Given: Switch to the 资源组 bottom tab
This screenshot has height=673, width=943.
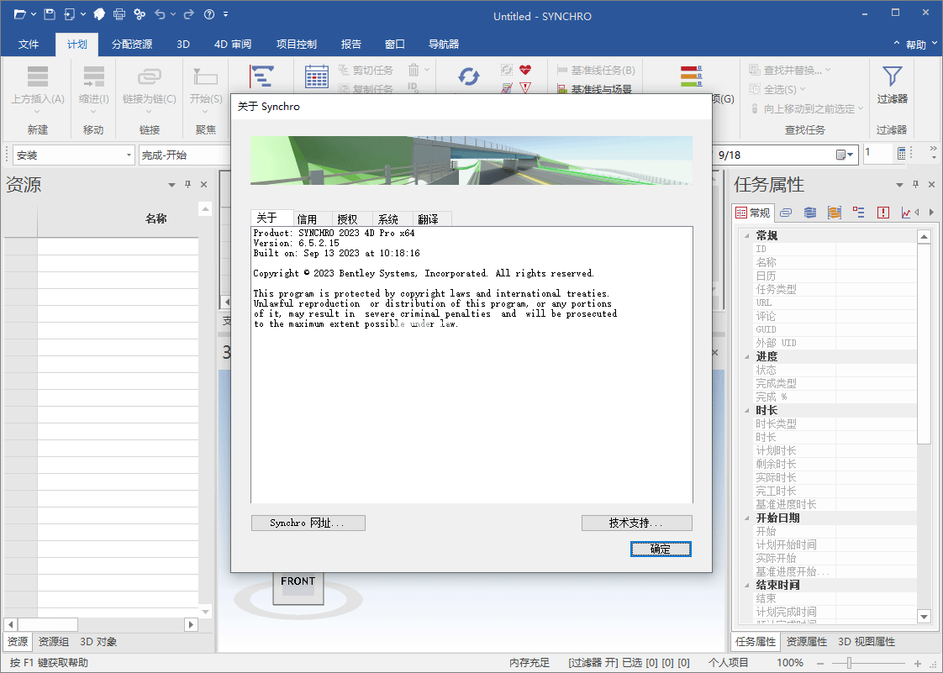Looking at the screenshot, I should coord(54,642).
